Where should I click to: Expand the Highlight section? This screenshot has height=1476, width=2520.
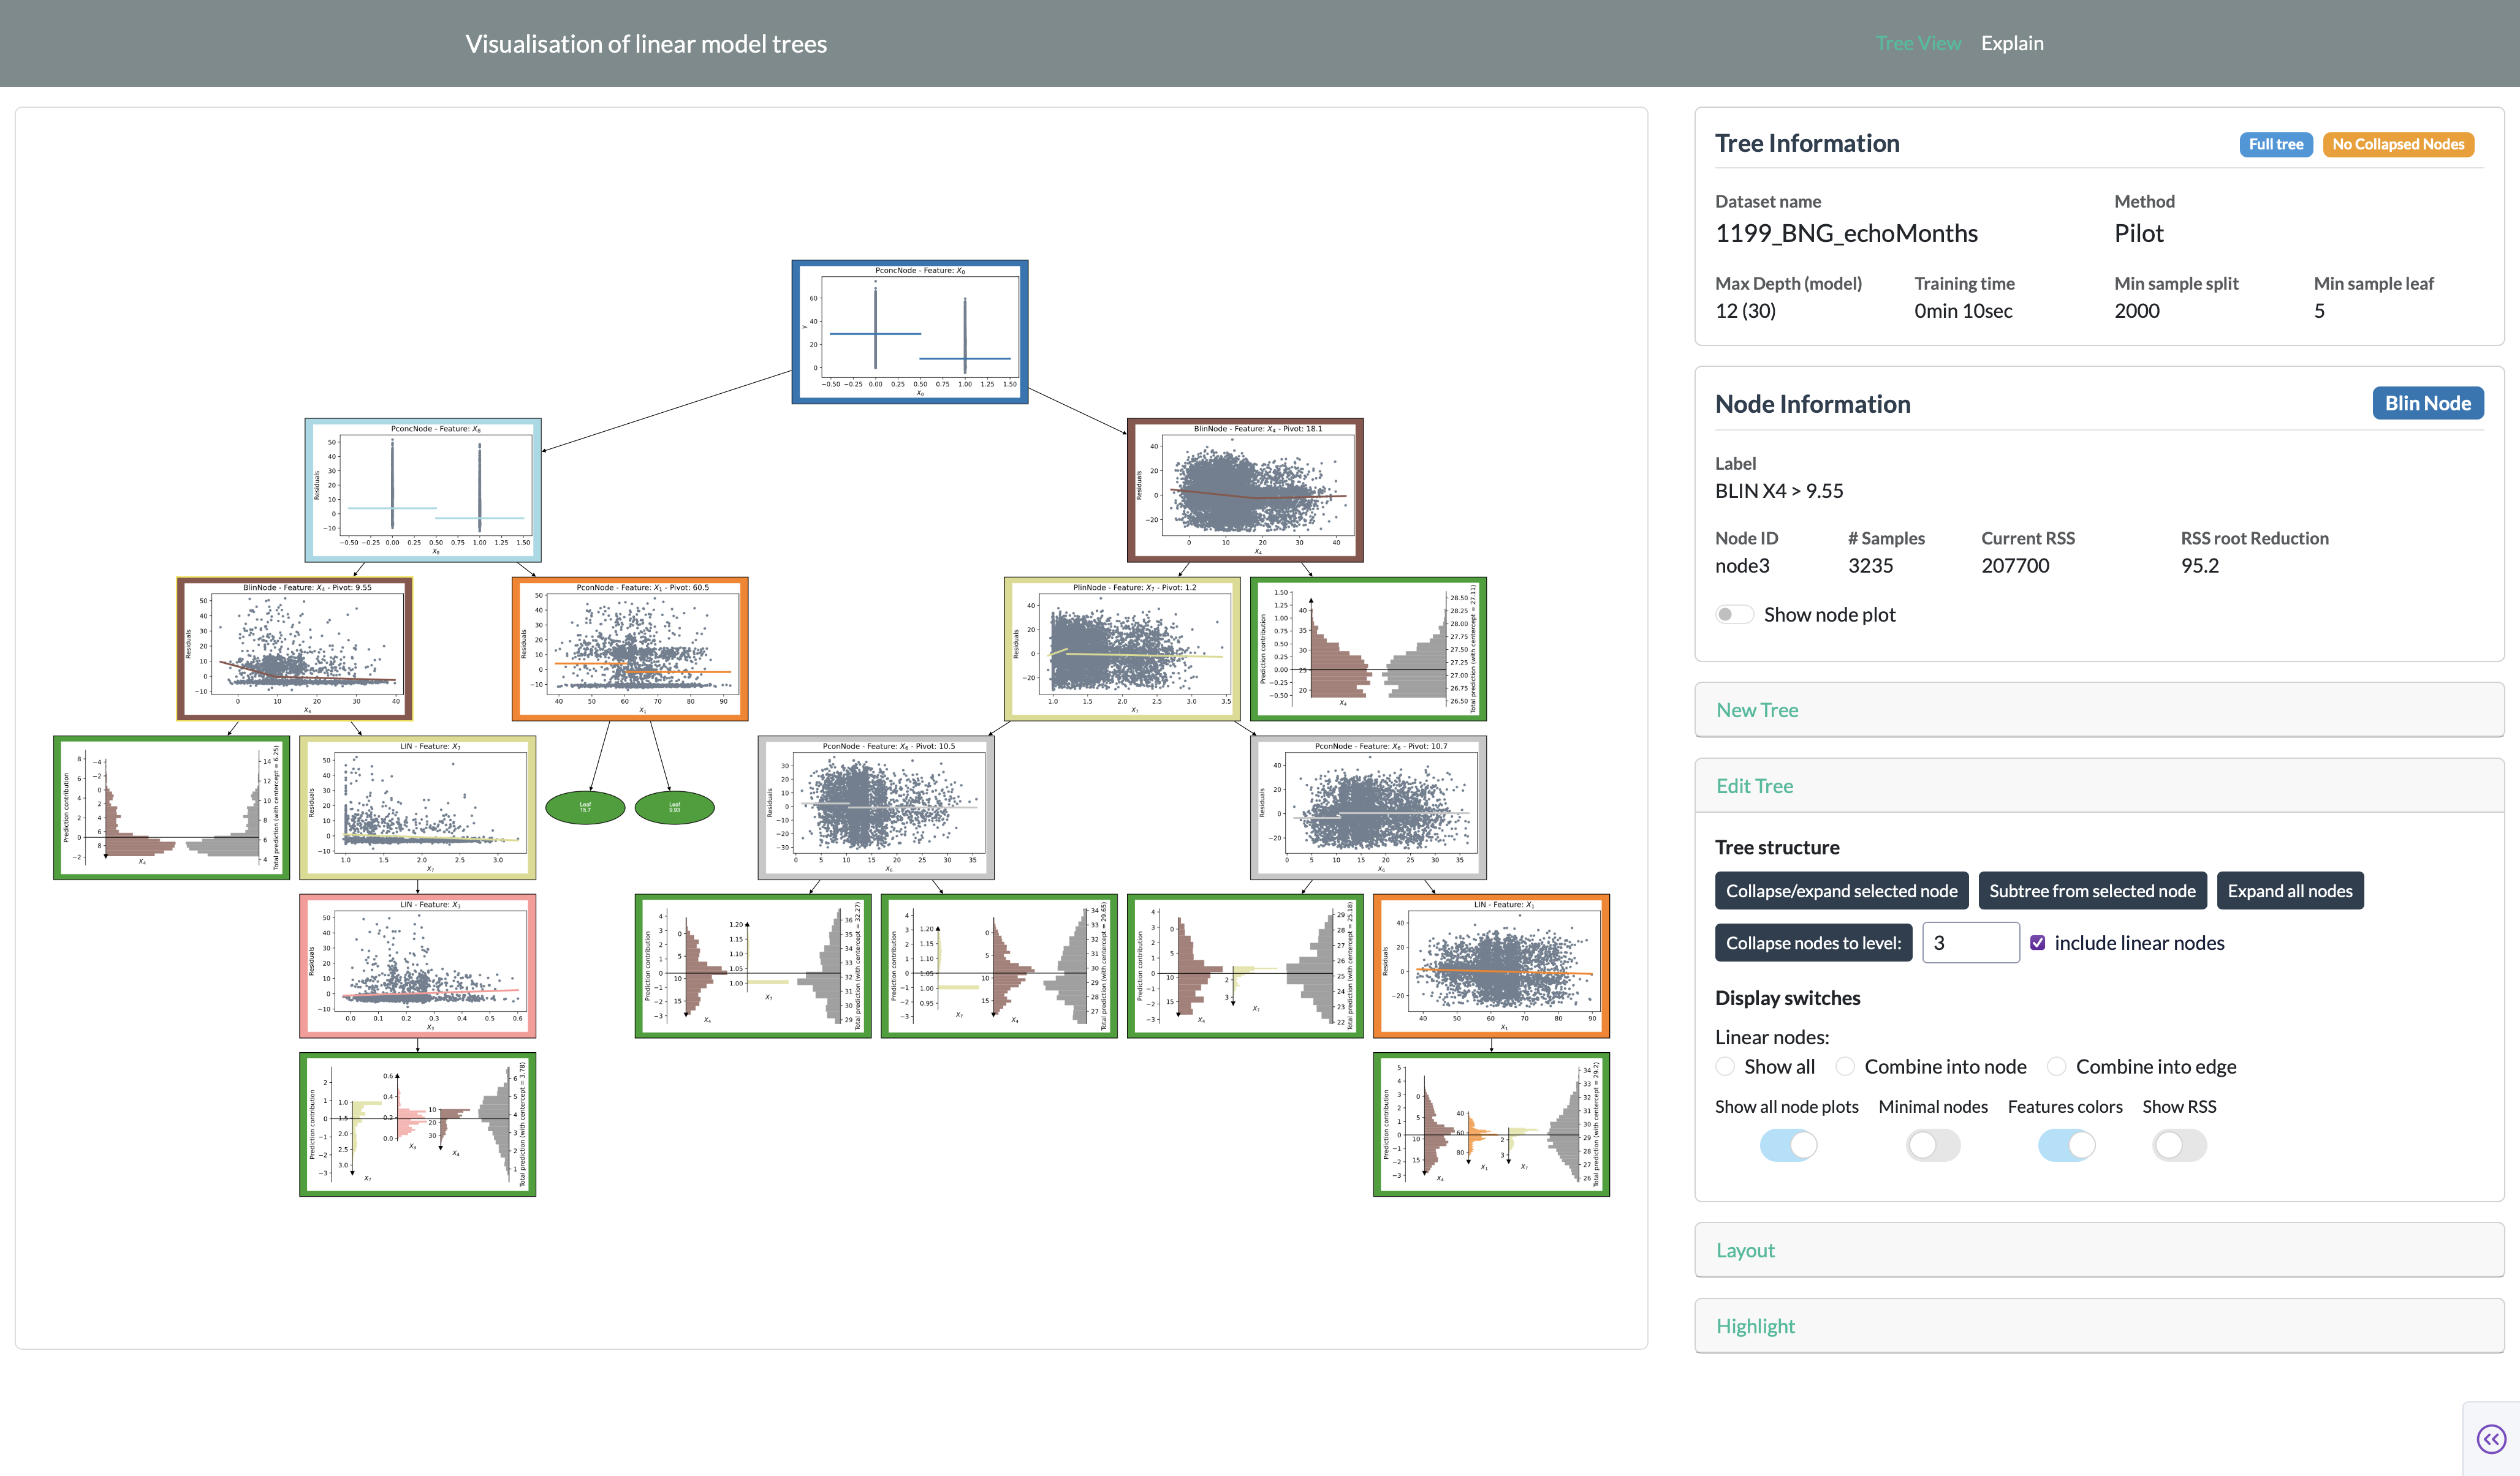(x=2098, y=1326)
